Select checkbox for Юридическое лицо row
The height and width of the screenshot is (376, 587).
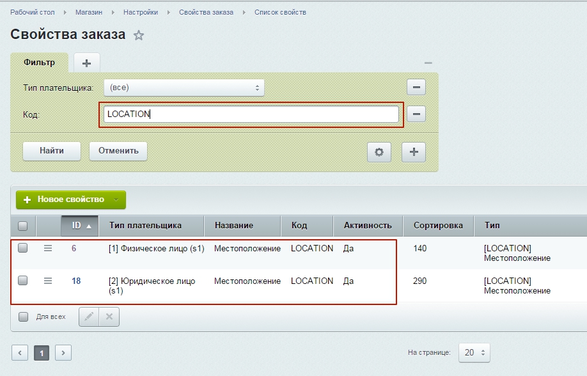[23, 281]
